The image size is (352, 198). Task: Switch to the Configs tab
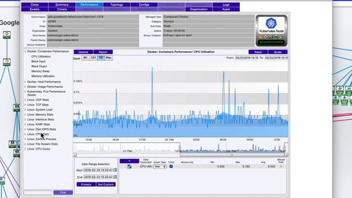[x=144, y=4]
